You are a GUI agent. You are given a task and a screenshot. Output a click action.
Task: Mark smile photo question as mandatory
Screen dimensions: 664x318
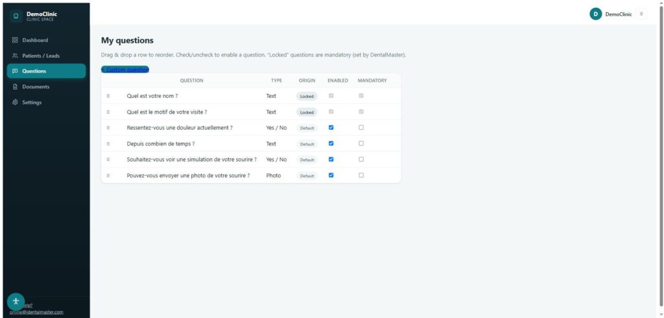click(x=361, y=175)
